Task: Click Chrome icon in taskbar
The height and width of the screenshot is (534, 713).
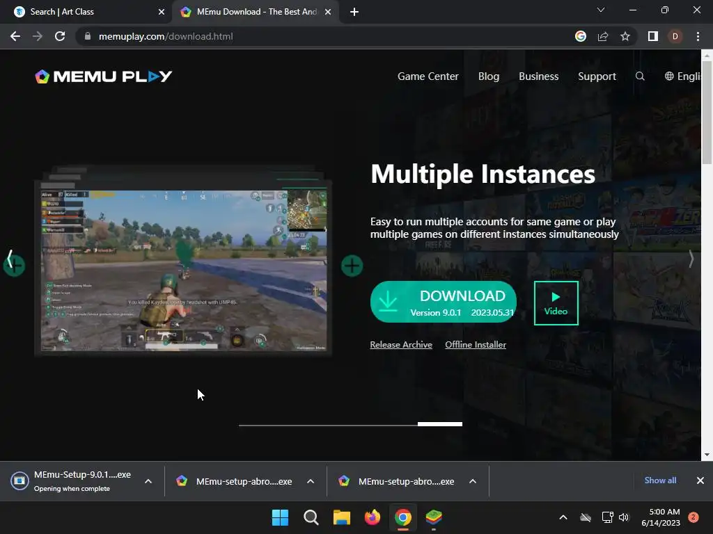Action: tap(403, 517)
